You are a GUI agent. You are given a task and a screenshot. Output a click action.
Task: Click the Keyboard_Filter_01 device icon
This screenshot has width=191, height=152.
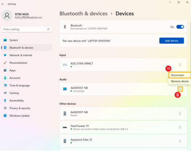click(65, 141)
